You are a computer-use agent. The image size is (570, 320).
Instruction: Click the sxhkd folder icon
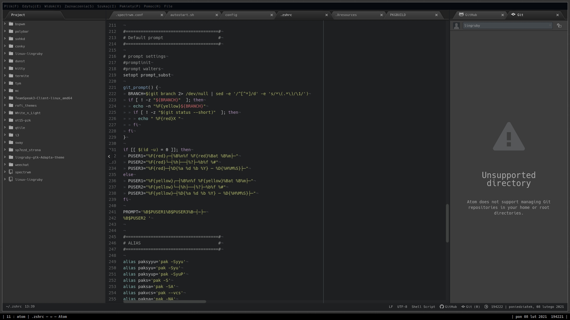[x=11, y=39]
